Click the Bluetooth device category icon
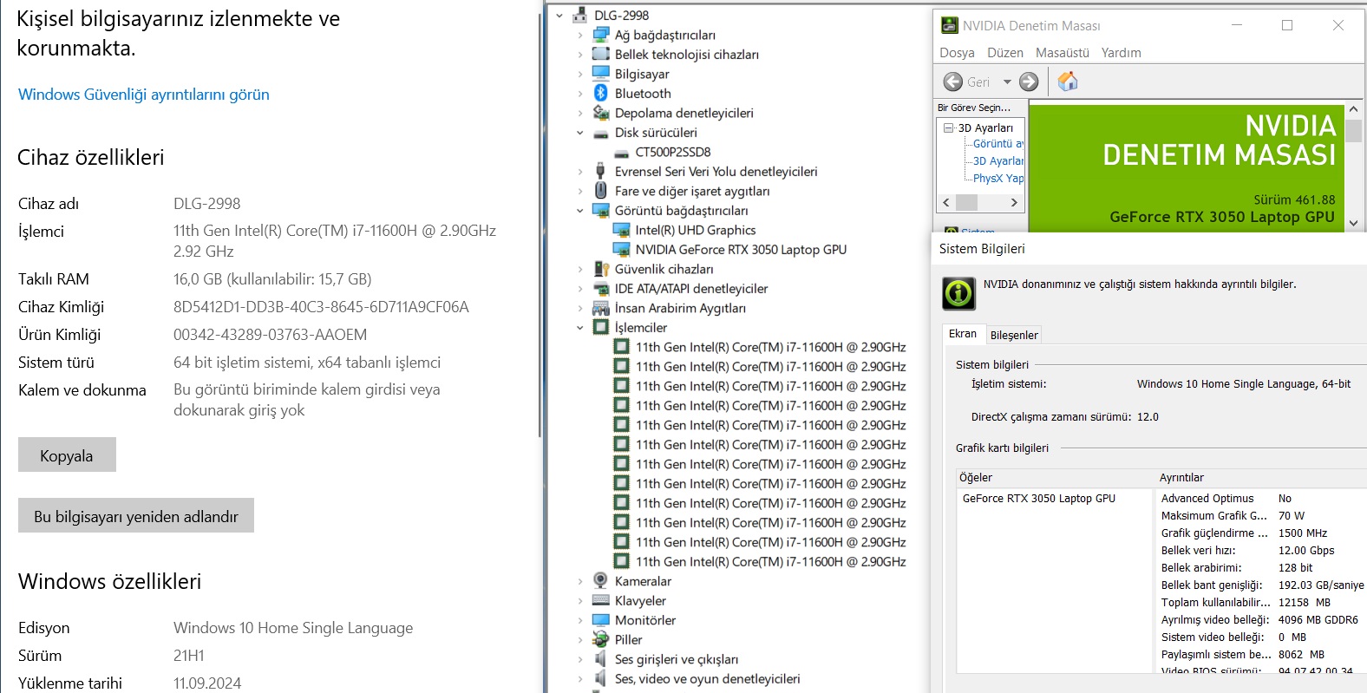 (600, 93)
